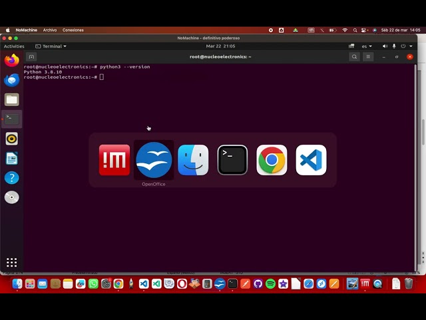Click microphone icon in Ubuntu top bar

coord(394,46)
